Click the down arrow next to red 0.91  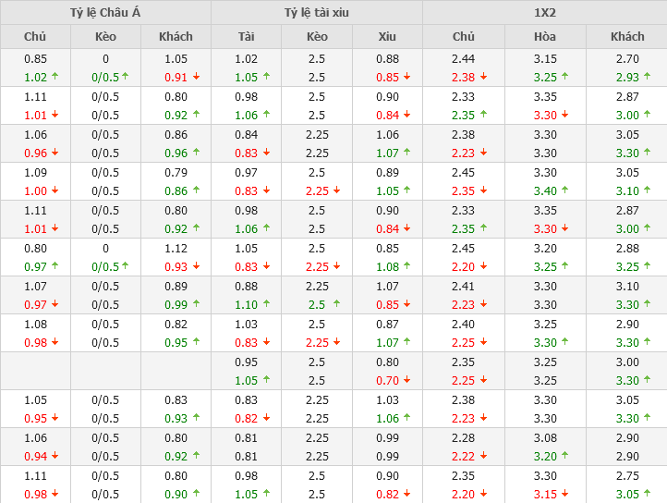pyautogui.click(x=196, y=77)
